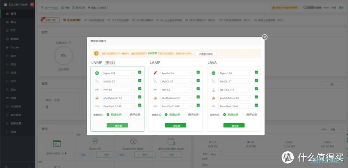Select 编译安装 radio in LAMP panel
Viewport: 348px width, 168px height.
(x=185, y=114)
